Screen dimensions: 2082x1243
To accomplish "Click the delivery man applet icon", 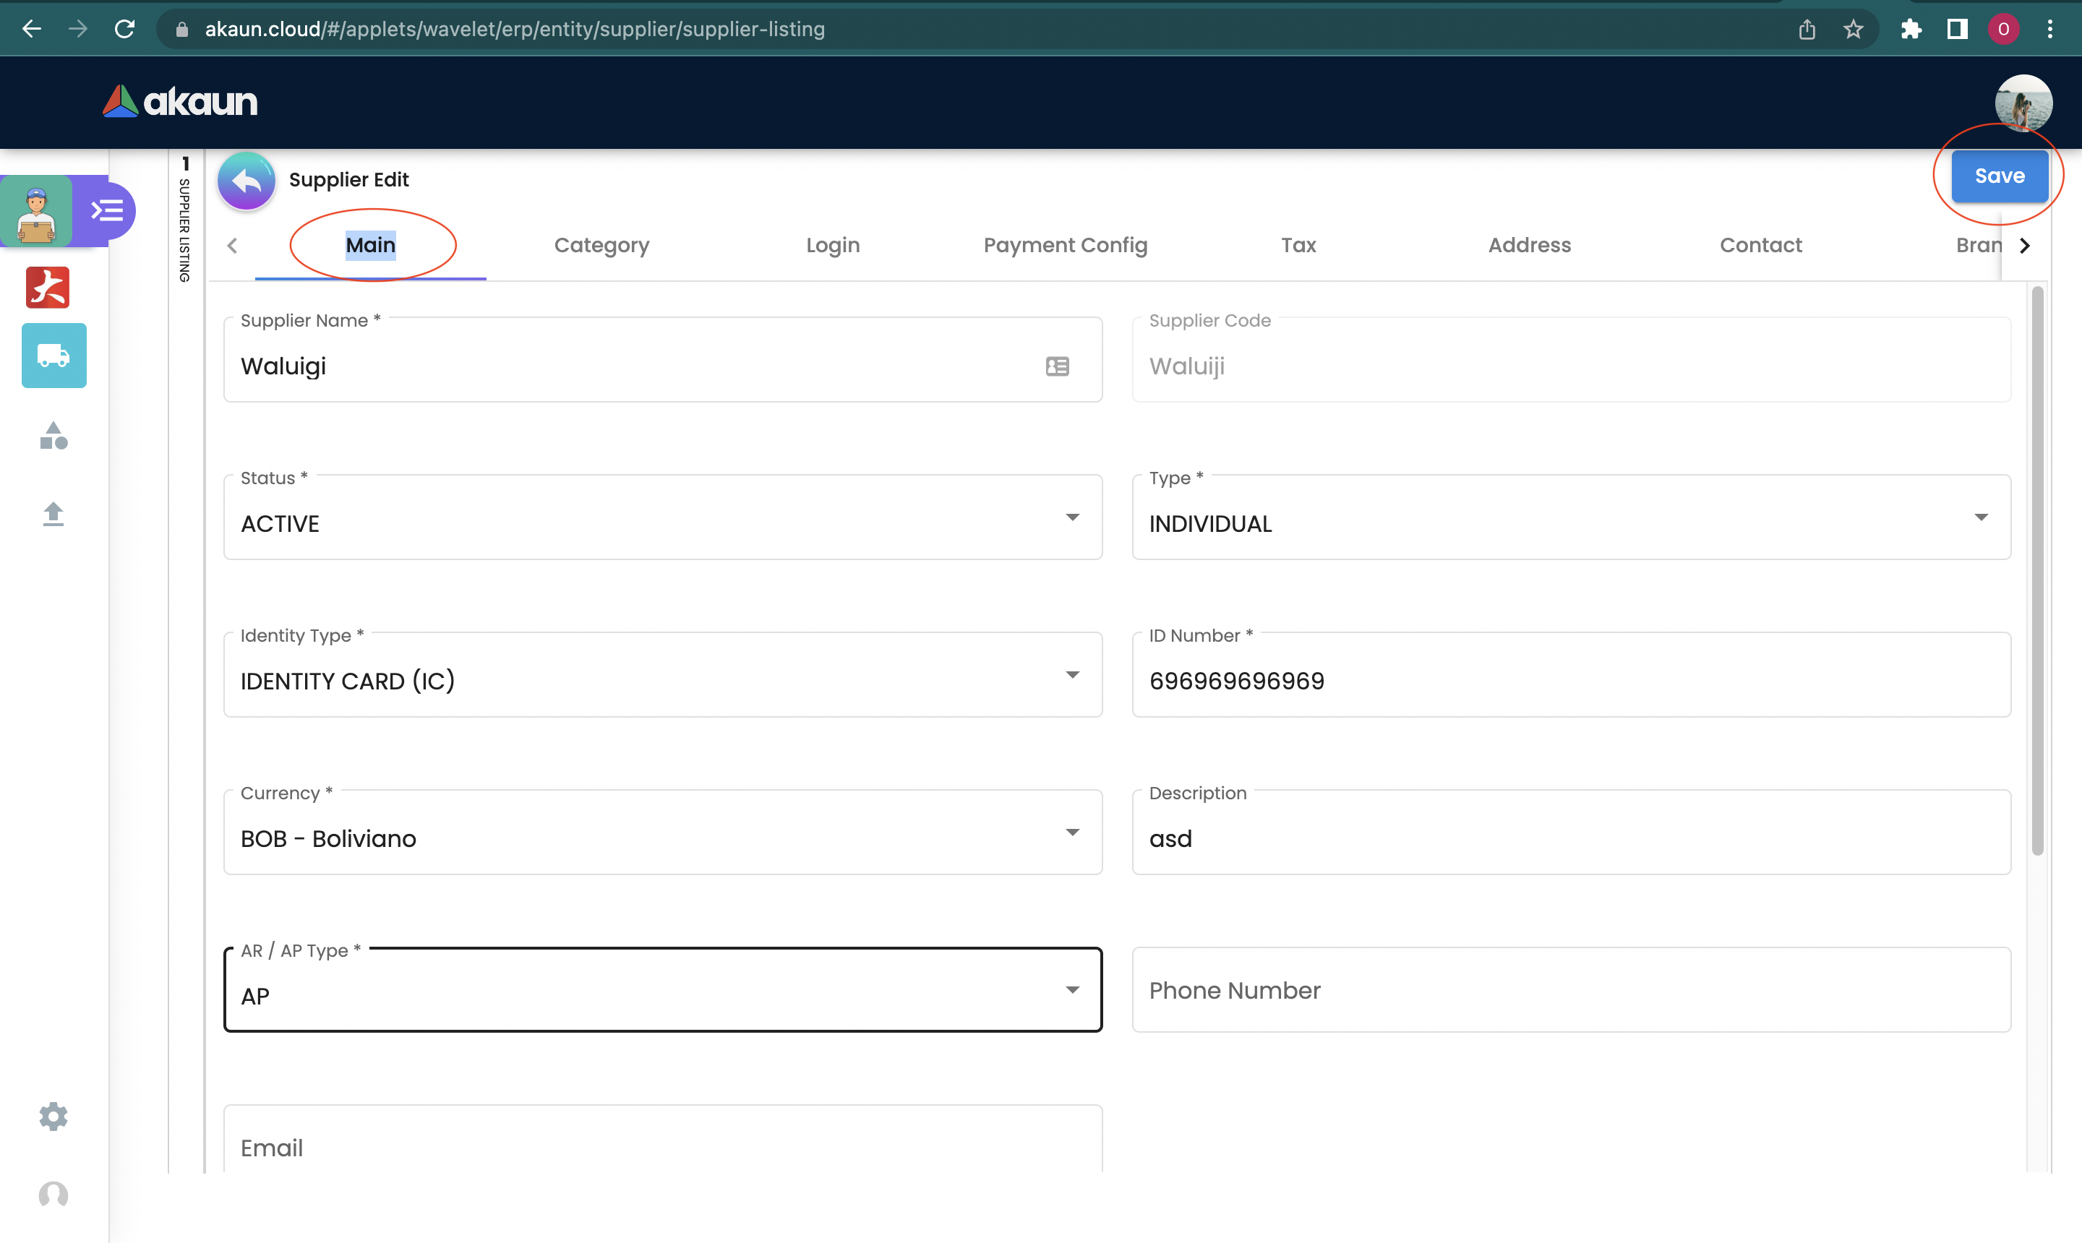I will point(36,212).
